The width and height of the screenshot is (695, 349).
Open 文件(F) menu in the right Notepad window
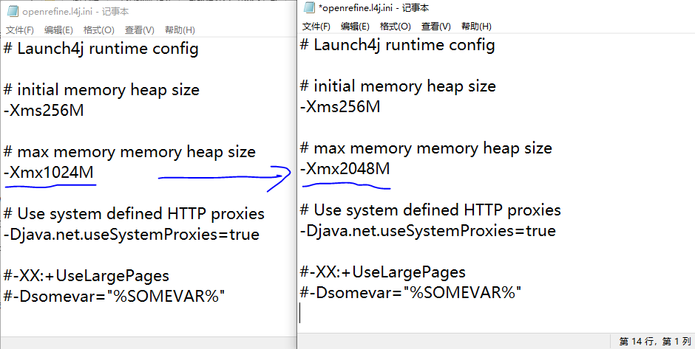click(316, 27)
